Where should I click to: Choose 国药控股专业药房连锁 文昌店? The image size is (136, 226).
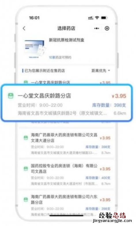[67, 174]
